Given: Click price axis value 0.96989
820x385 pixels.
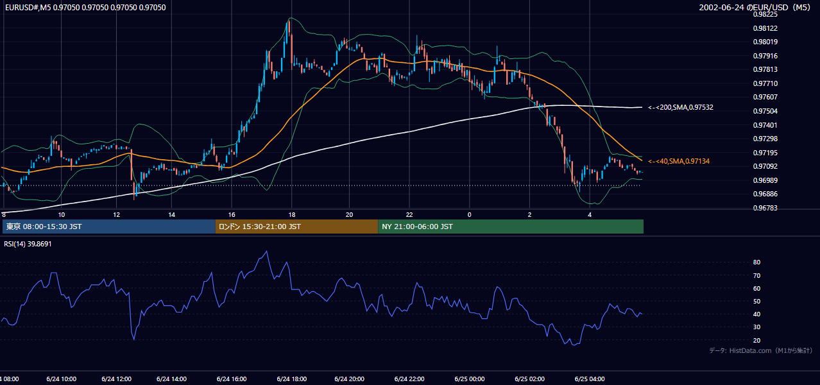Looking at the screenshot, I should (x=765, y=180).
